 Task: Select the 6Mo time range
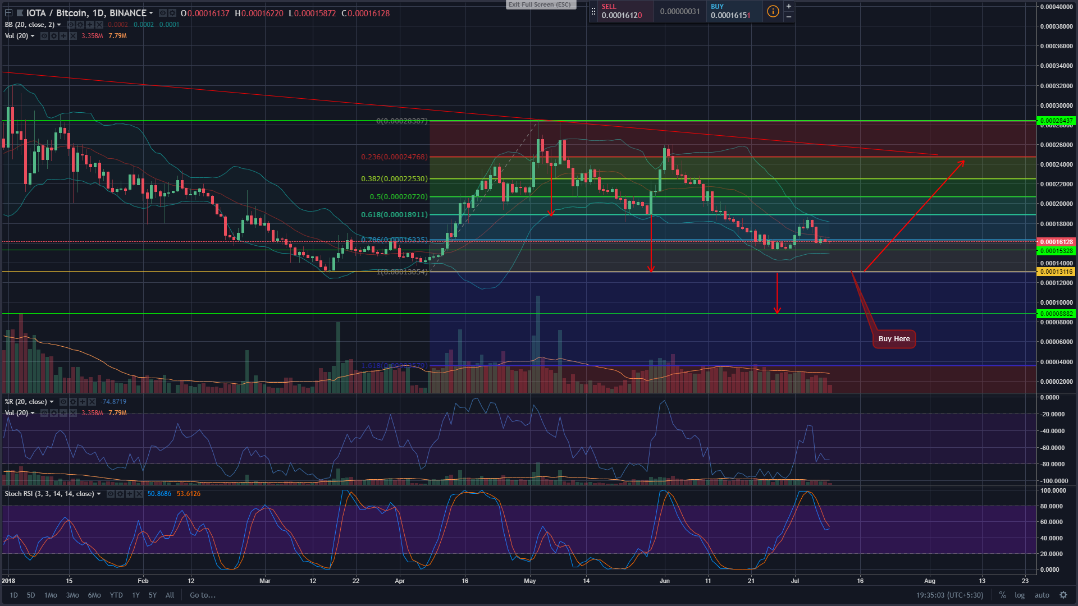[94, 595]
